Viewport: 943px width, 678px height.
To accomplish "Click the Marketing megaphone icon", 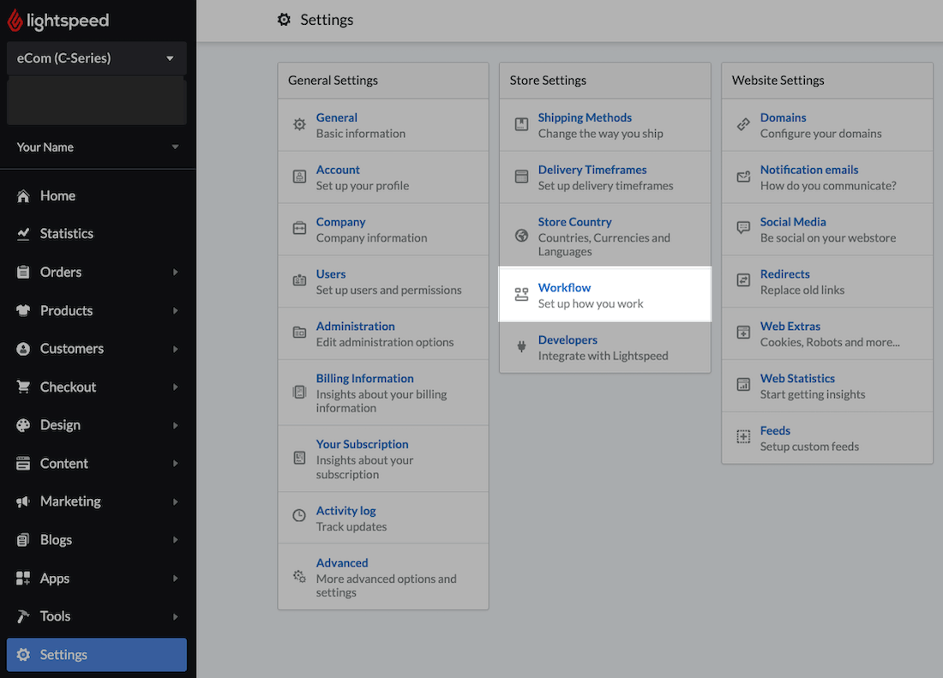I will (22, 501).
